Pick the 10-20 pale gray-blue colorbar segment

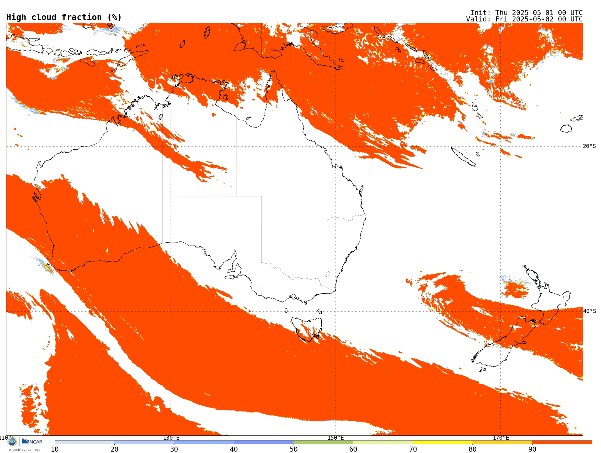tap(85, 442)
